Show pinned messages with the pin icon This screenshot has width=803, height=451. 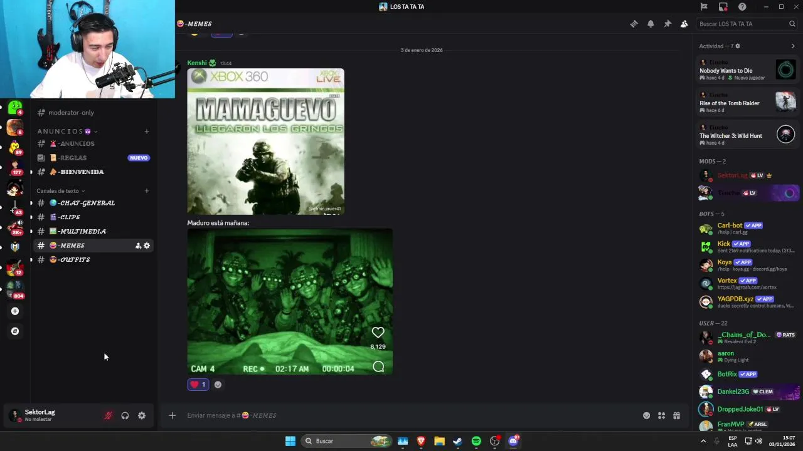click(x=667, y=24)
